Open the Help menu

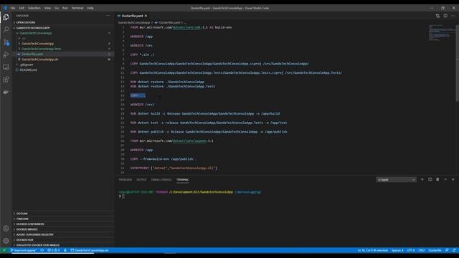pyautogui.click(x=90, y=8)
